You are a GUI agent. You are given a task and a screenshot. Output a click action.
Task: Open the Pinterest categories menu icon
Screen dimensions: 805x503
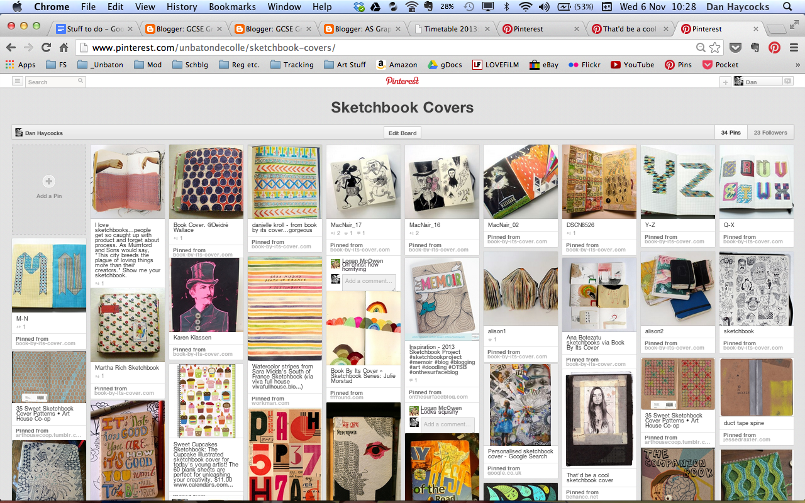pyautogui.click(x=18, y=82)
